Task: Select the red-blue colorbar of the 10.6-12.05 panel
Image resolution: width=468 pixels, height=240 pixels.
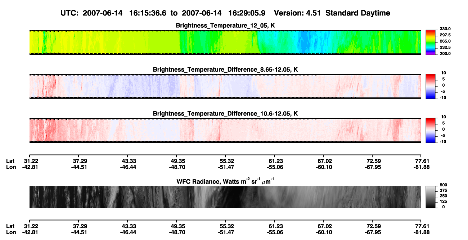Action: pyautogui.click(x=431, y=130)
